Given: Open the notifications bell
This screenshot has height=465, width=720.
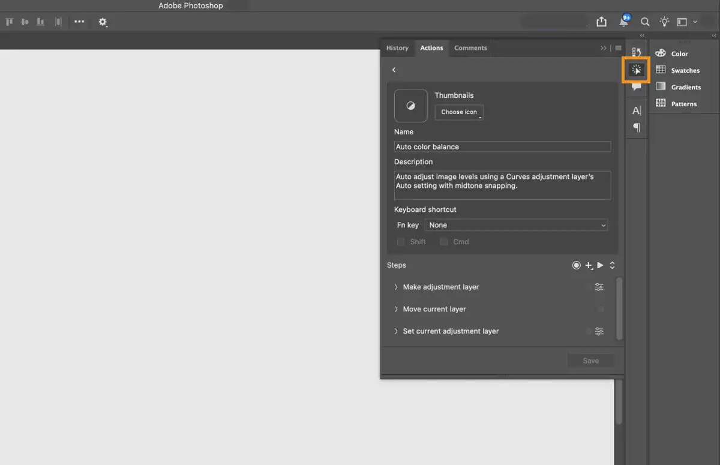Looking at the screenshot, I should point(624,22).
